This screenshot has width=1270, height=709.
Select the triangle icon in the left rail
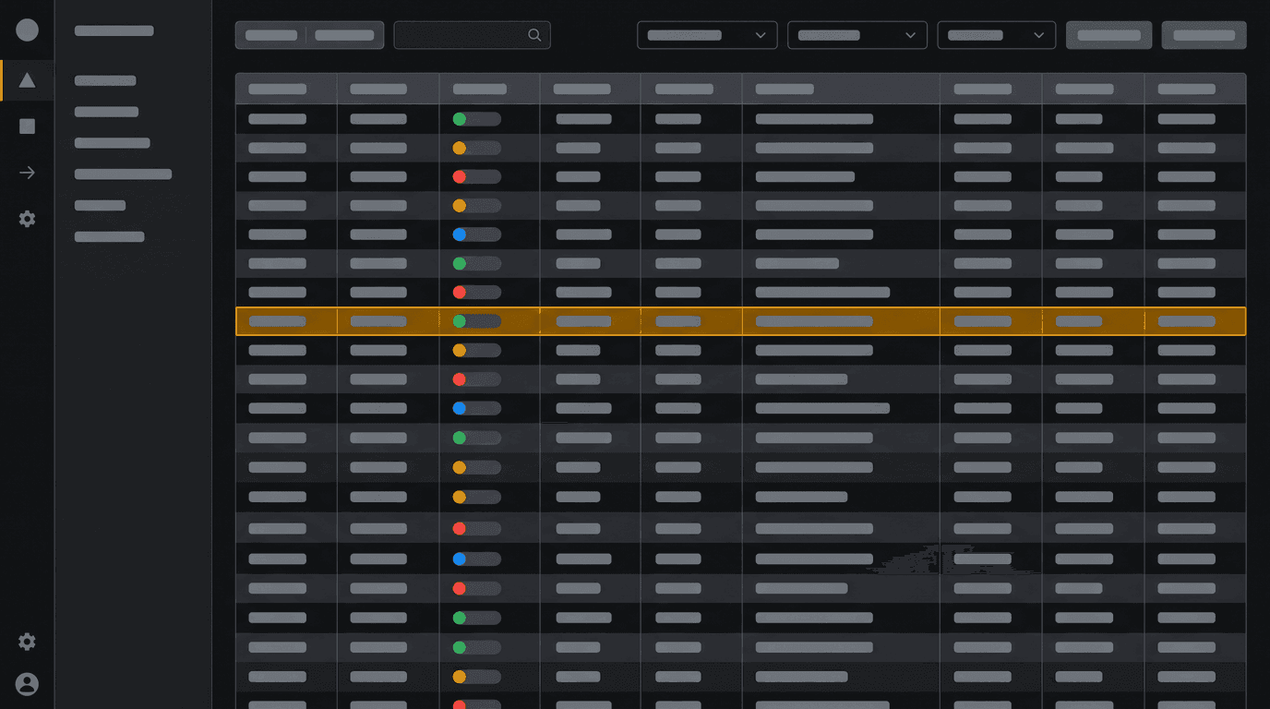pos(27,80)
